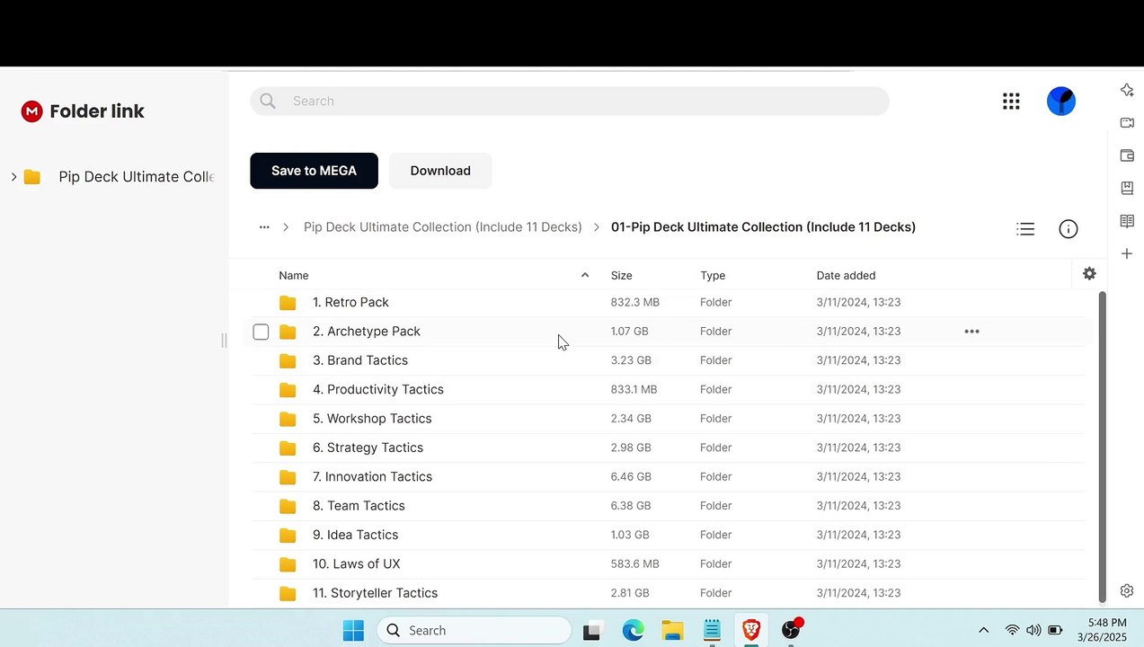Click the Windows taskbar Search box

coord(474,631)
